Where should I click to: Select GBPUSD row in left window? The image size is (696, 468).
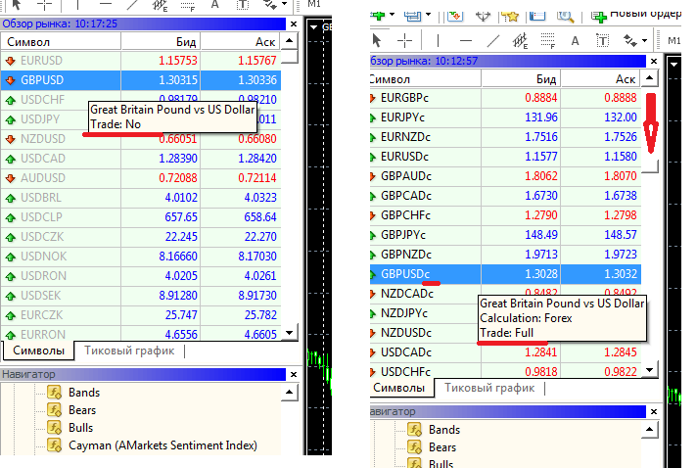[x=141, y=80]
